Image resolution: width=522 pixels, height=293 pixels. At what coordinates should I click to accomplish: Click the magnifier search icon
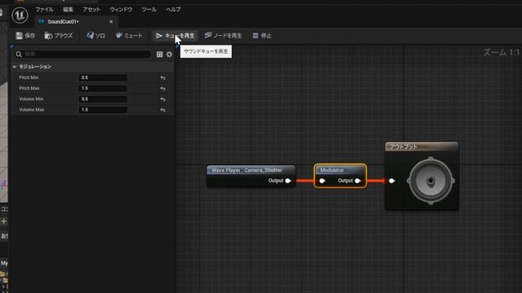pyautogui.click(x=19, y=55)
